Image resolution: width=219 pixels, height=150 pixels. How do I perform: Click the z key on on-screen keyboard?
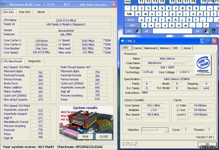pyautogui.click(x=144, y=25)
